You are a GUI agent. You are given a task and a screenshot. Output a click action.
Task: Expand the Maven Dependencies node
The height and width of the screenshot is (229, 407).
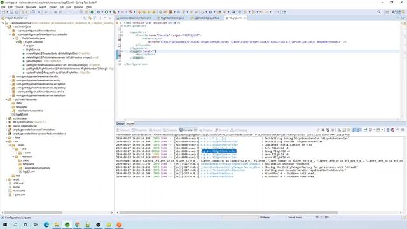6,126
